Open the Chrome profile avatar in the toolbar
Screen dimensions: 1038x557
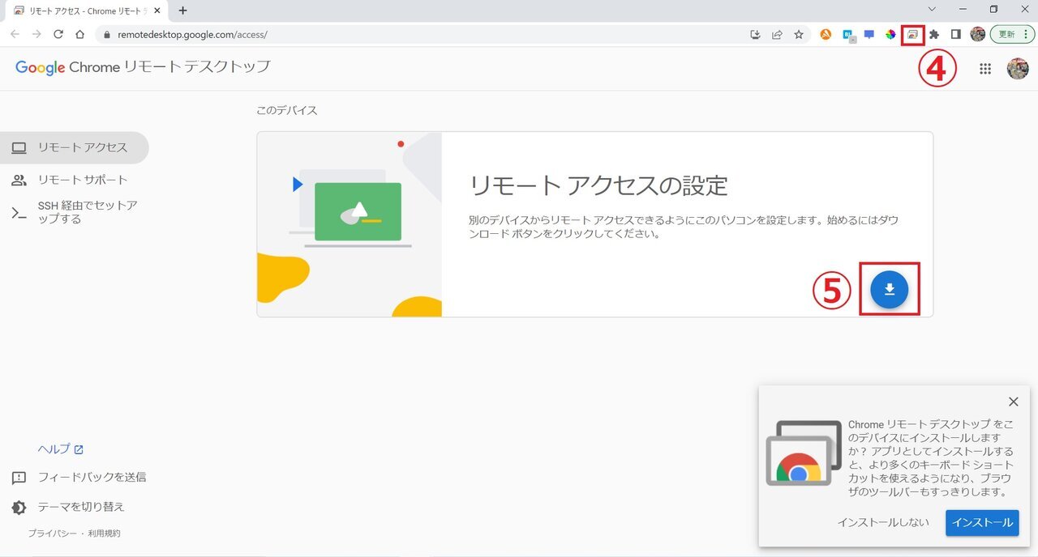[978, 35]
